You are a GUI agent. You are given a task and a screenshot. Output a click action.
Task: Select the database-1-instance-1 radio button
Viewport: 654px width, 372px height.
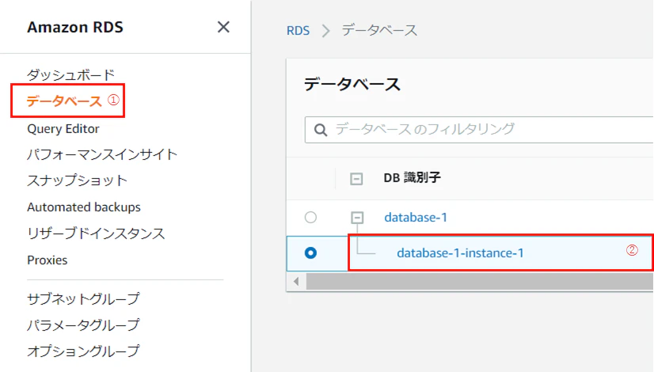click(310, 252)
